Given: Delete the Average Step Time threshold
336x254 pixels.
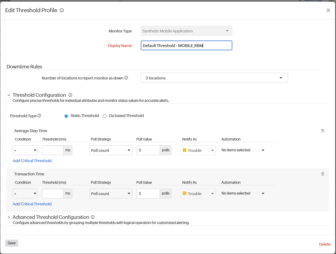Looking at the screenshot, I should [322, 131].
